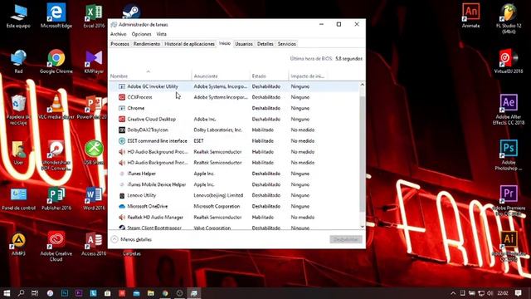Viewport: 531px width, 299px height.
Task: Switch to the Usuarios tab
Action: click(244, 44)
